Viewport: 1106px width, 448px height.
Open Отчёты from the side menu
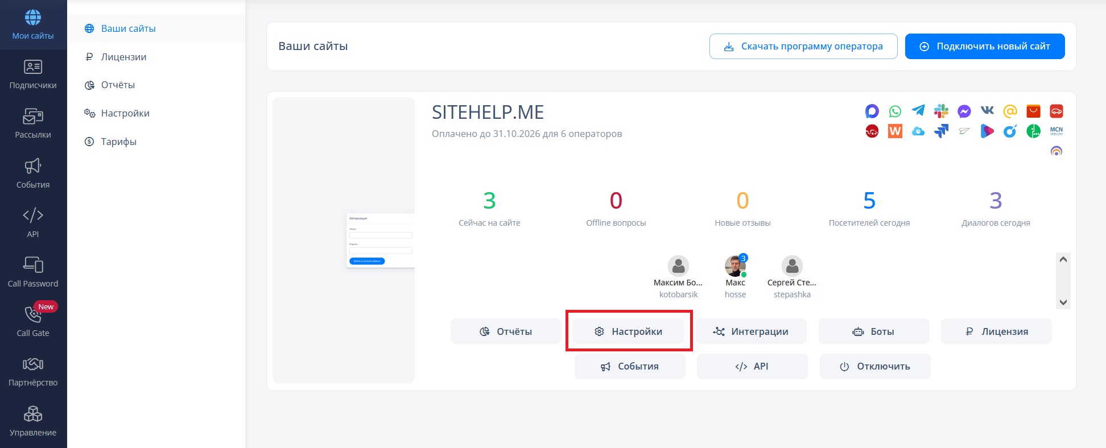click(x=118, y=85)
